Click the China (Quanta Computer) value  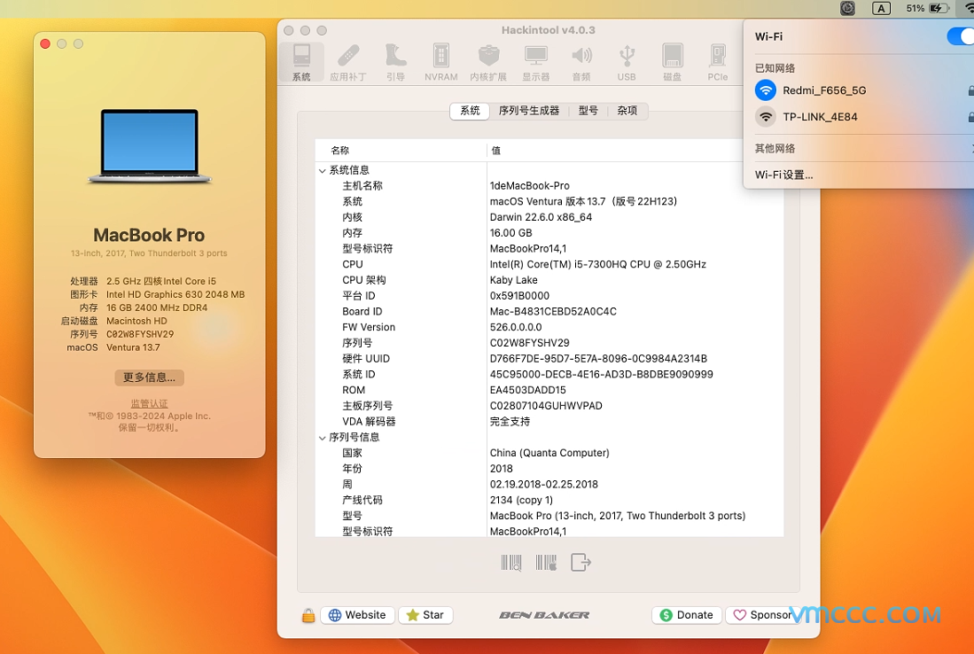(x=549, y=453)
